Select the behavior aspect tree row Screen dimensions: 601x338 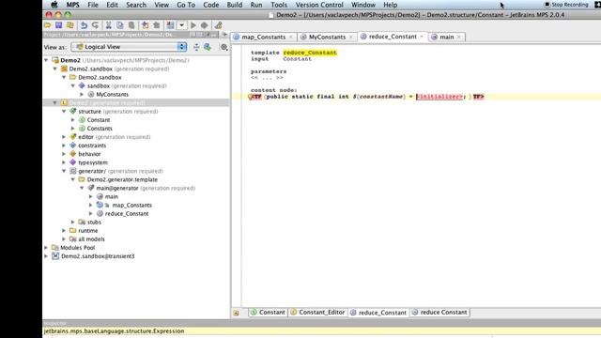click(89, 154)
